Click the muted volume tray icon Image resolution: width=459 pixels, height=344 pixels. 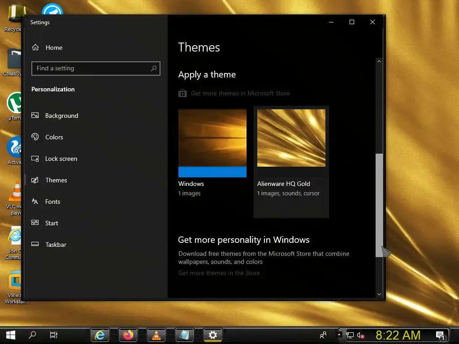click(361, 335)
